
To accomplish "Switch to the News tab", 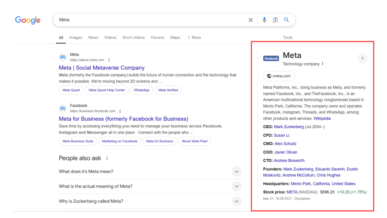I will (x=93, y=37).
